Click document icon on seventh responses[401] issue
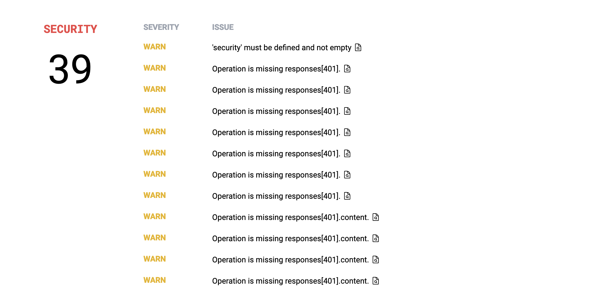Screen dimensions: 599x292 click(347, 196)
